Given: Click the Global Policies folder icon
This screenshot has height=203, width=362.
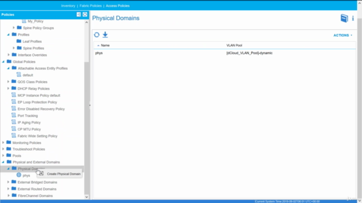Looking at the screenshot, I should pyautogui.click(x=9, y=61).
